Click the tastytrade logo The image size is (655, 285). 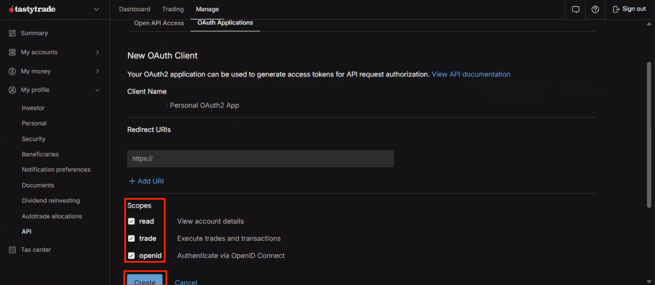tap(32, 10)
